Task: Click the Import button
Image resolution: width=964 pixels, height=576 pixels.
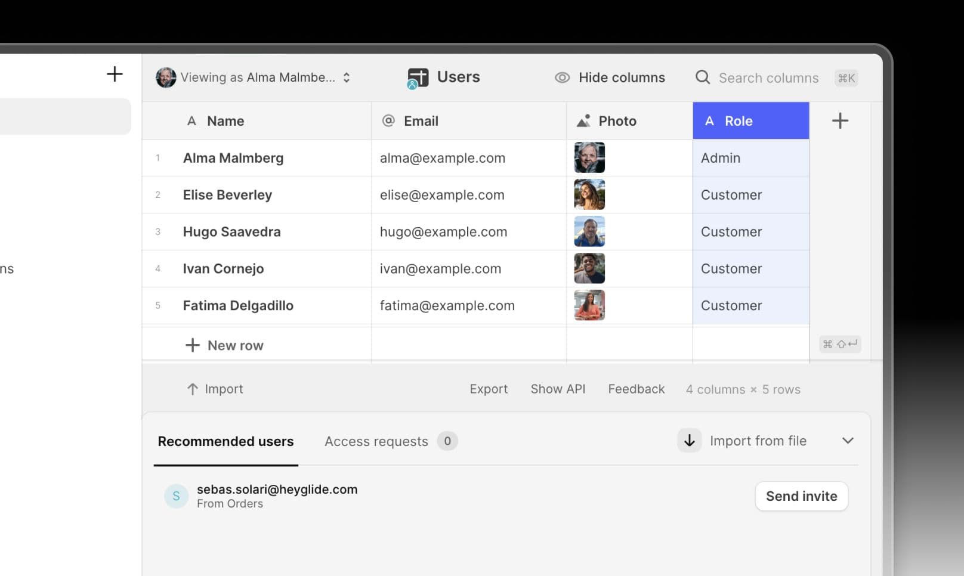Action: [215, 389]
